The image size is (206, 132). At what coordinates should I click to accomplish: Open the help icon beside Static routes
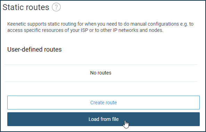pos(56,7)
